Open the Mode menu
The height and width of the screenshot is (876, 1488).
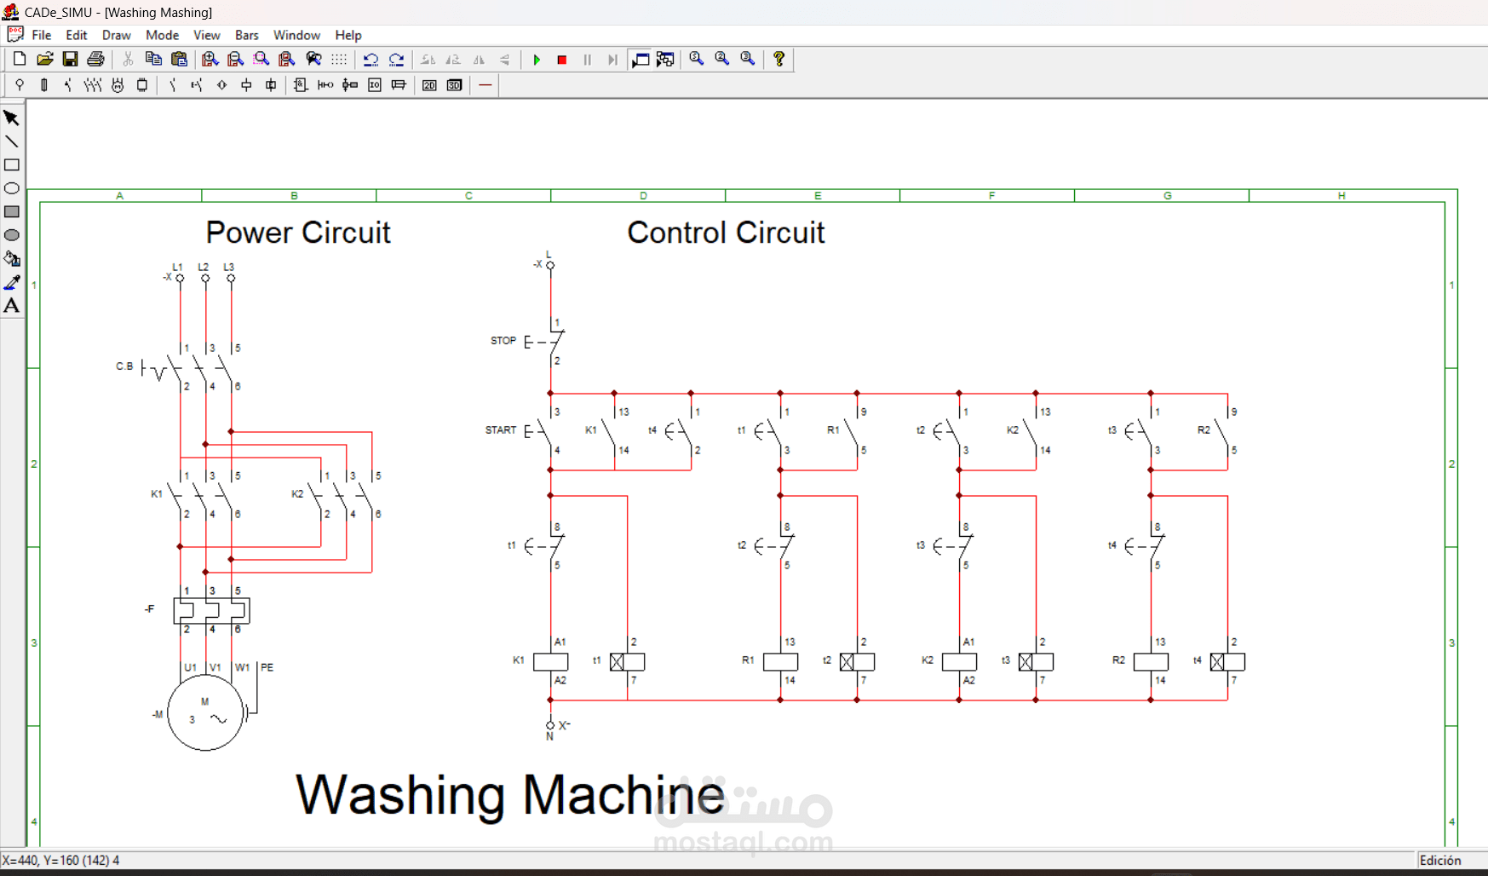click(162, 35)
